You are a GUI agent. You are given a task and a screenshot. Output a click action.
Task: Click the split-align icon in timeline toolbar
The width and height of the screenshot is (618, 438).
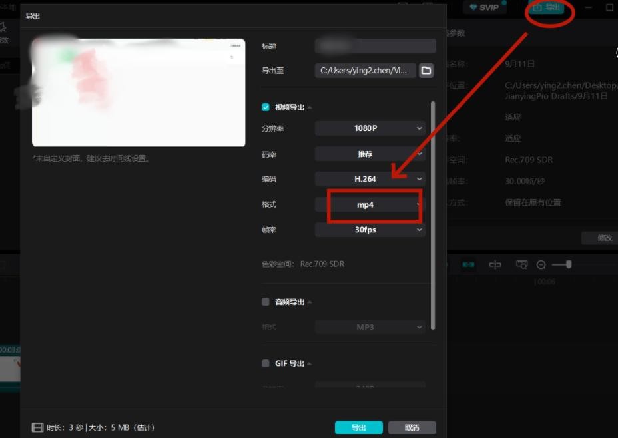tap(495, 265)
